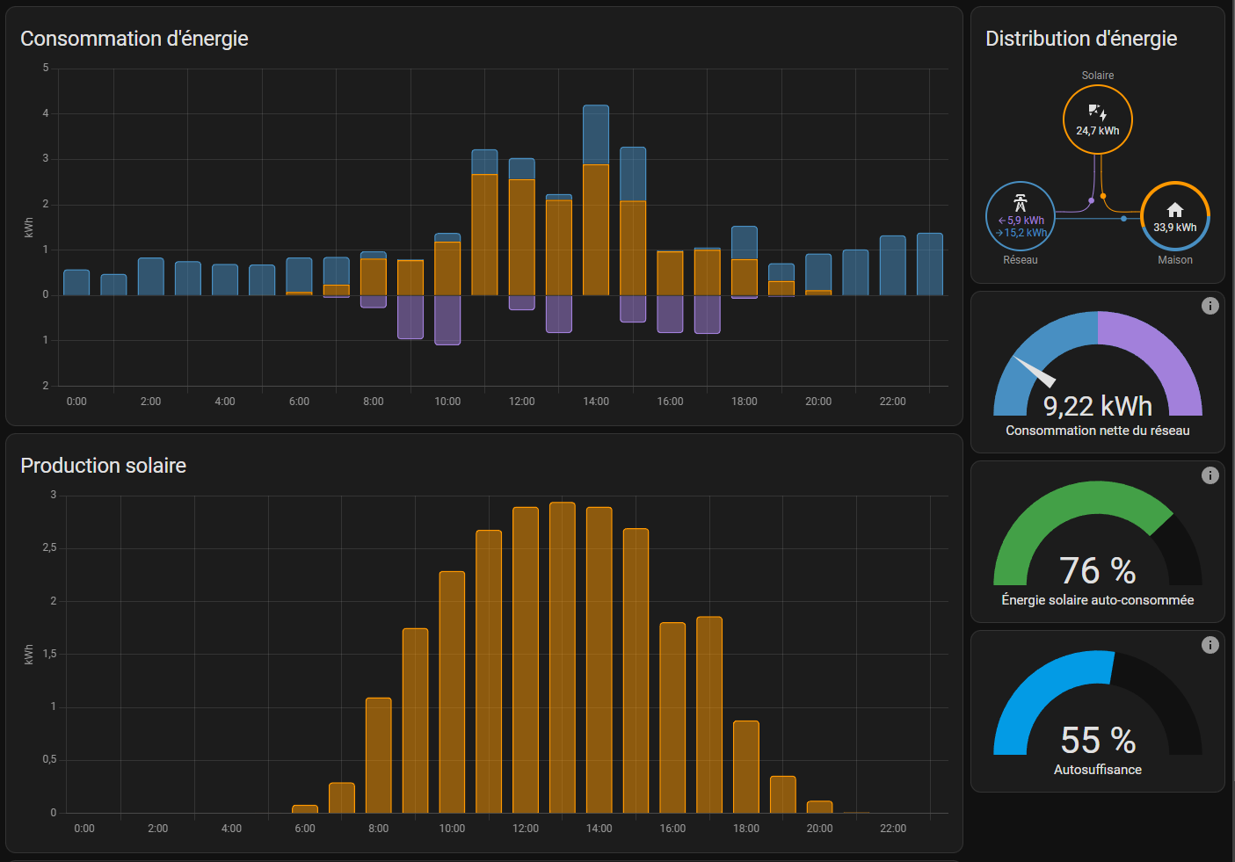Click the transmission tower icon for Réseau
Viewport: 1235px width, 862px height.
[1020, 203]
